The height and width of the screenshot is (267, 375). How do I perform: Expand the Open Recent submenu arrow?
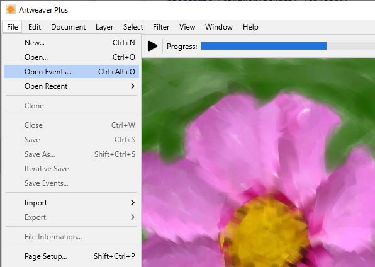point(133,86)
